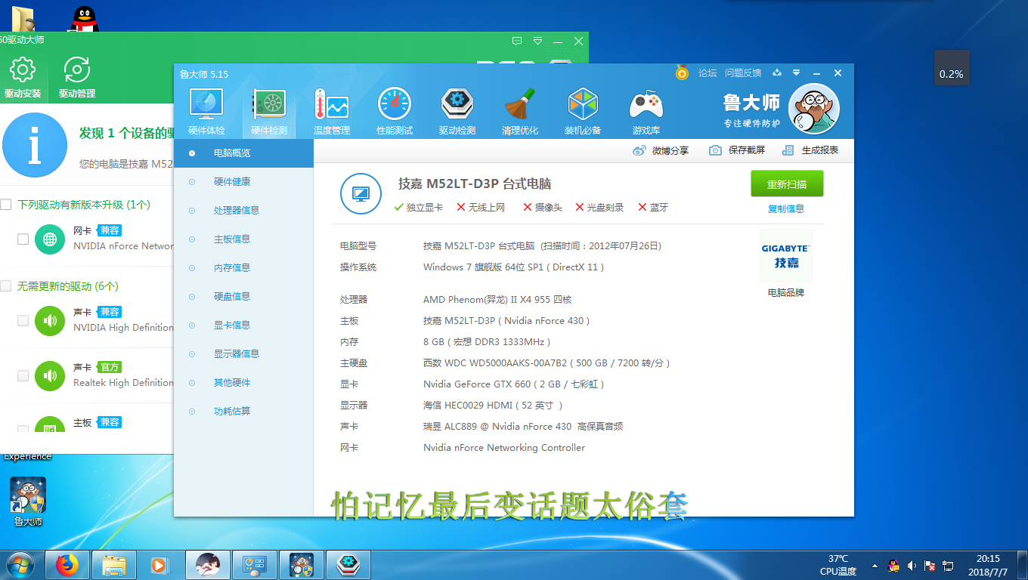Click the volume speaker tray icon
1028x580 pixels.
(x=912, y=566)
